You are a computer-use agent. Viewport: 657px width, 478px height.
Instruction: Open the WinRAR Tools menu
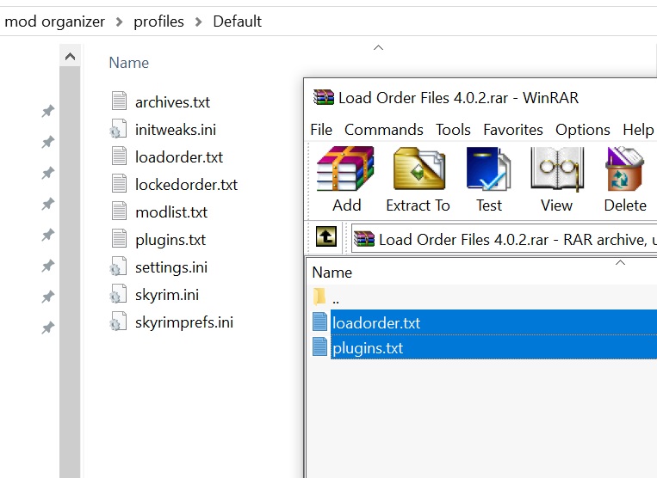pos(453,130)
